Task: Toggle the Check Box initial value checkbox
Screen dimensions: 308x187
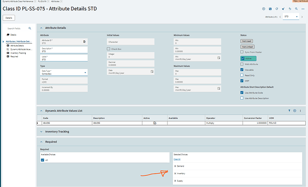Action: tap(108, 49)
